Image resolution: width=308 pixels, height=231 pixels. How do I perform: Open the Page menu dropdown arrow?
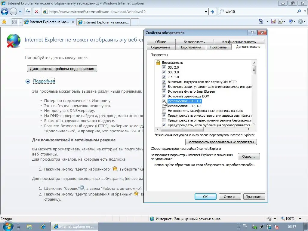click(x=285, y=21)
